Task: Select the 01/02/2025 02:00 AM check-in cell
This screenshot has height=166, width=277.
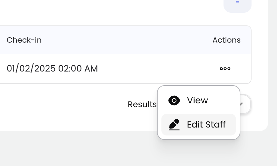Action: coord(52,68)
